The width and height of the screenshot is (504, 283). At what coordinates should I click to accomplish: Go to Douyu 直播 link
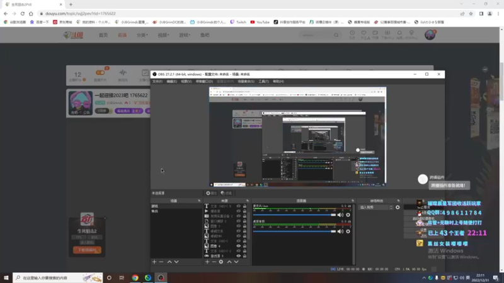click(122, 35)
